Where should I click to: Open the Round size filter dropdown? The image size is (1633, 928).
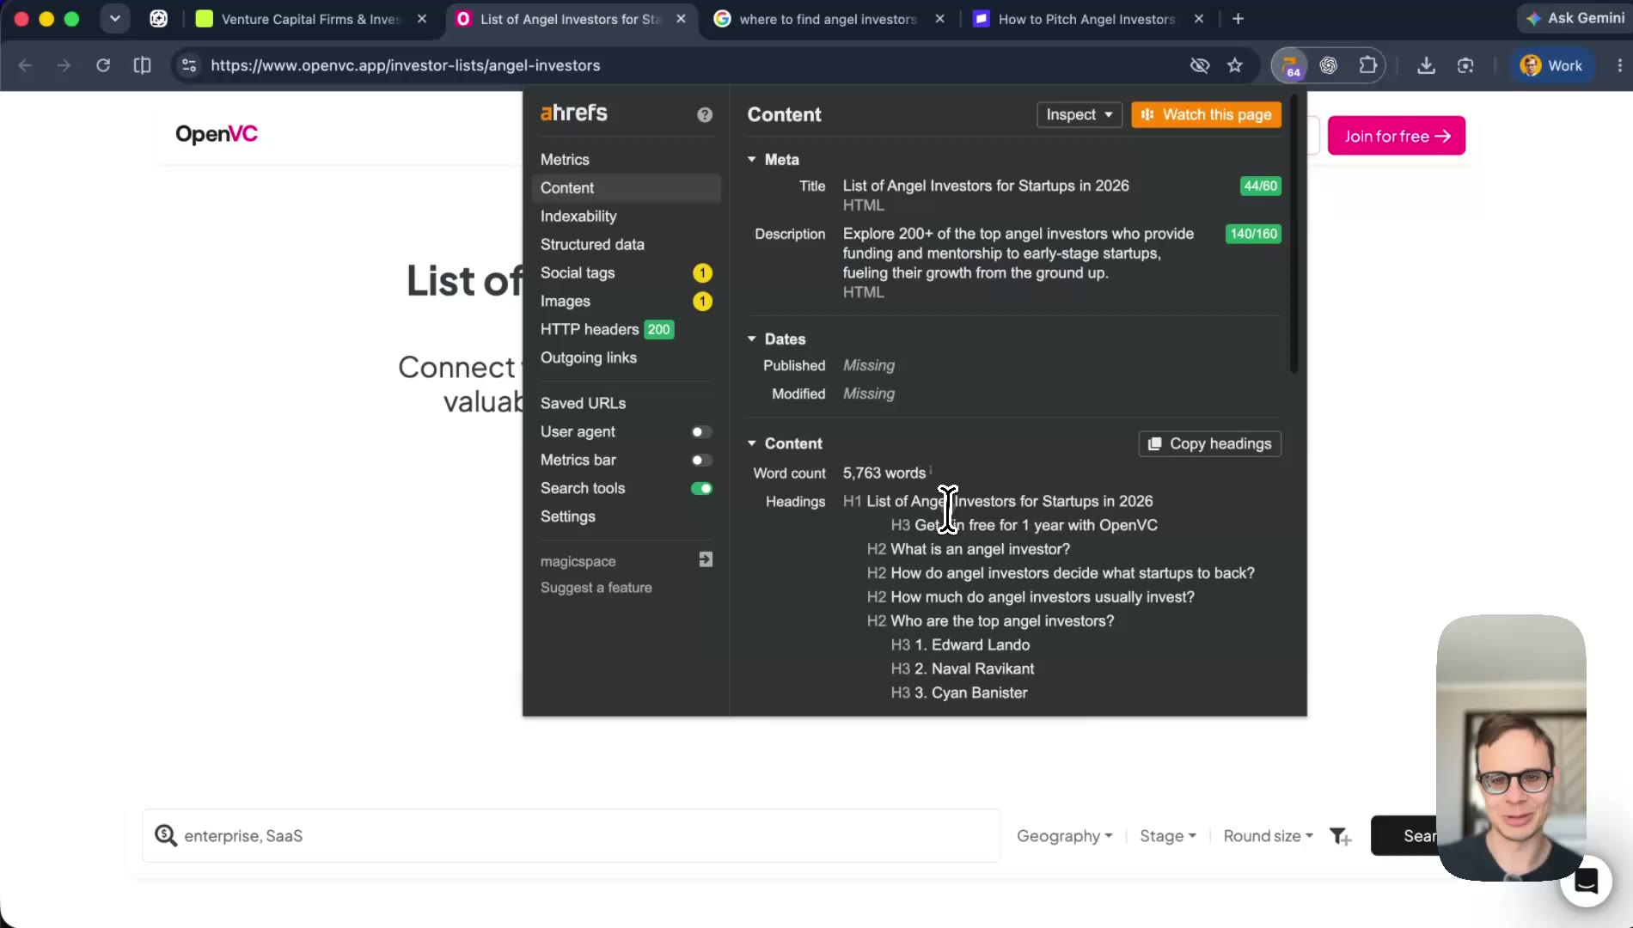(1268, 836)
